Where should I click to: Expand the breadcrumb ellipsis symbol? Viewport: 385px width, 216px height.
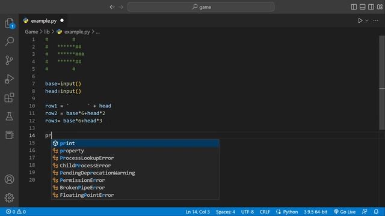click(97, 32)
